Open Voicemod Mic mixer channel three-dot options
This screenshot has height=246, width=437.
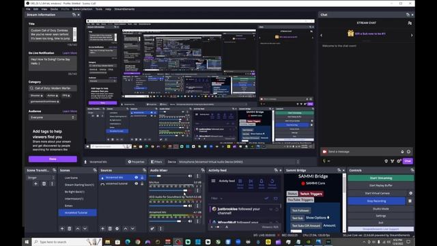coord(197,221)
